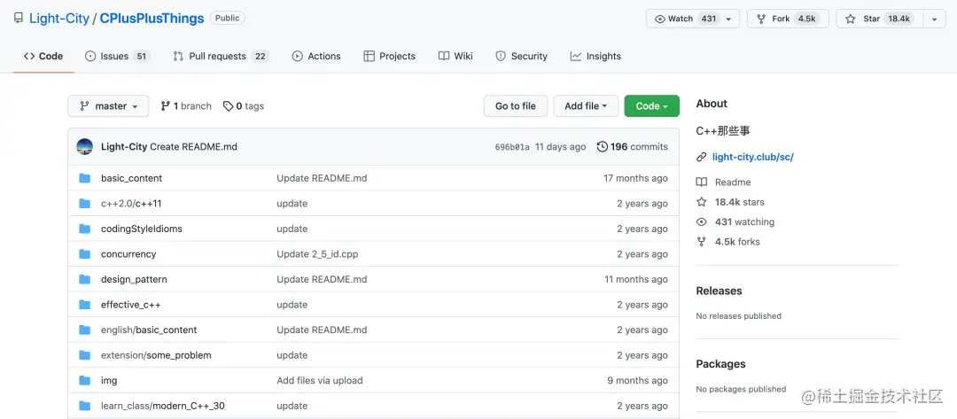
Task: Open the Create README.md commit message
Action: click(193, 146)
